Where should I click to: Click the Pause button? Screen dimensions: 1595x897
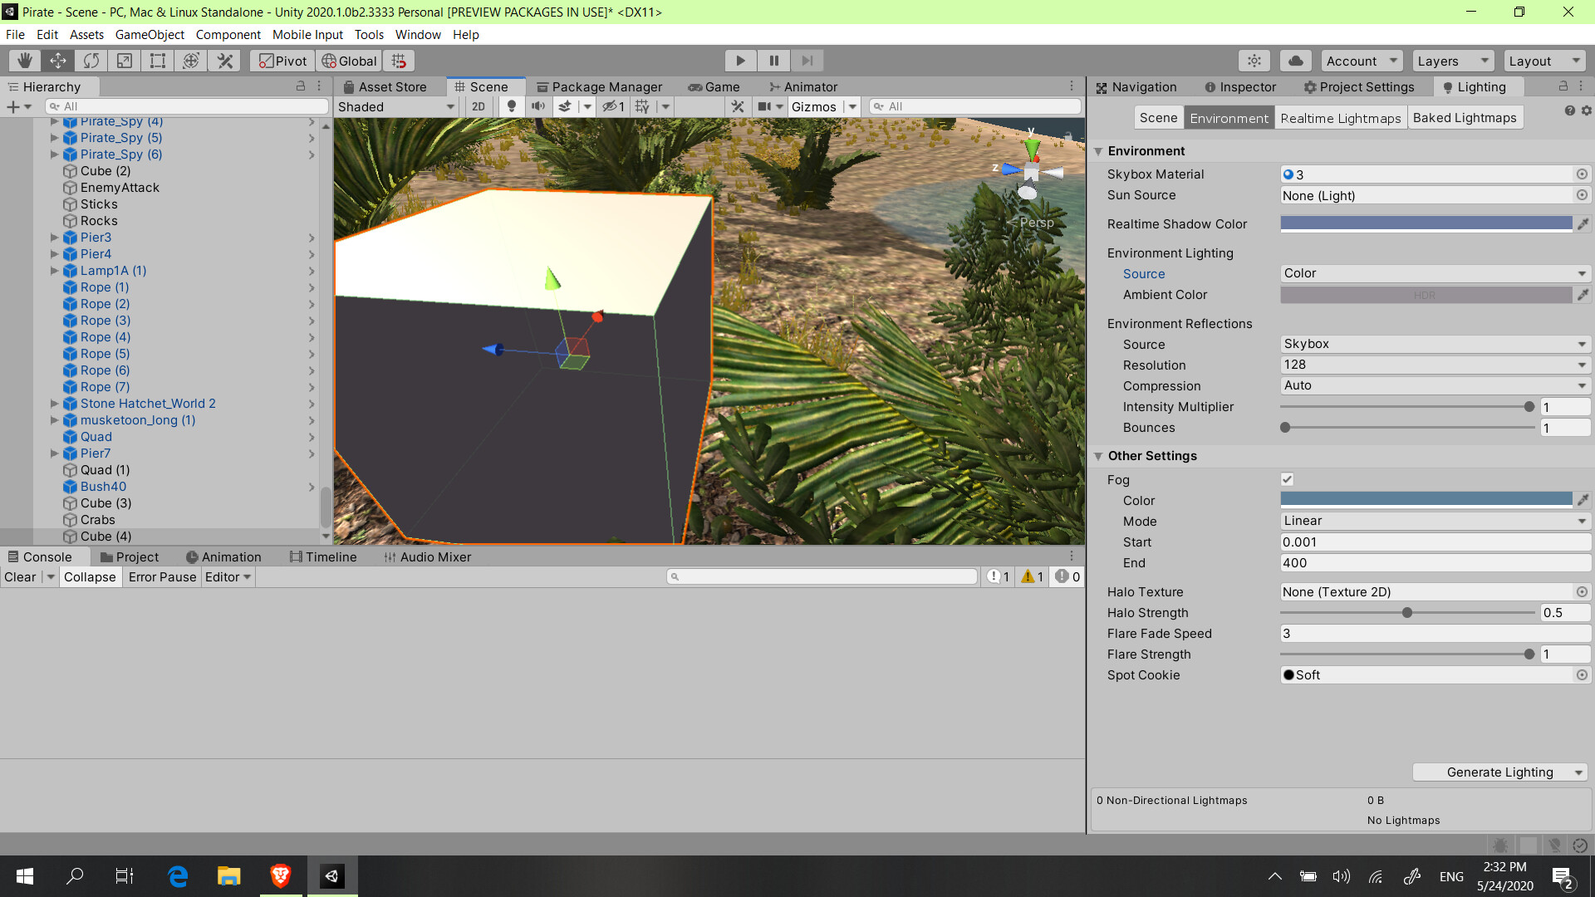tap(773, 60)
